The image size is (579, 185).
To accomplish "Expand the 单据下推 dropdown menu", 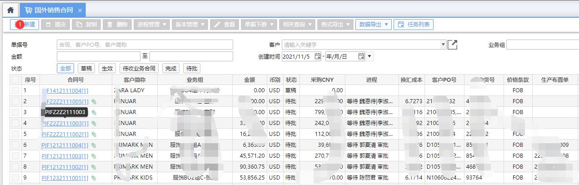I will point(259,25).
